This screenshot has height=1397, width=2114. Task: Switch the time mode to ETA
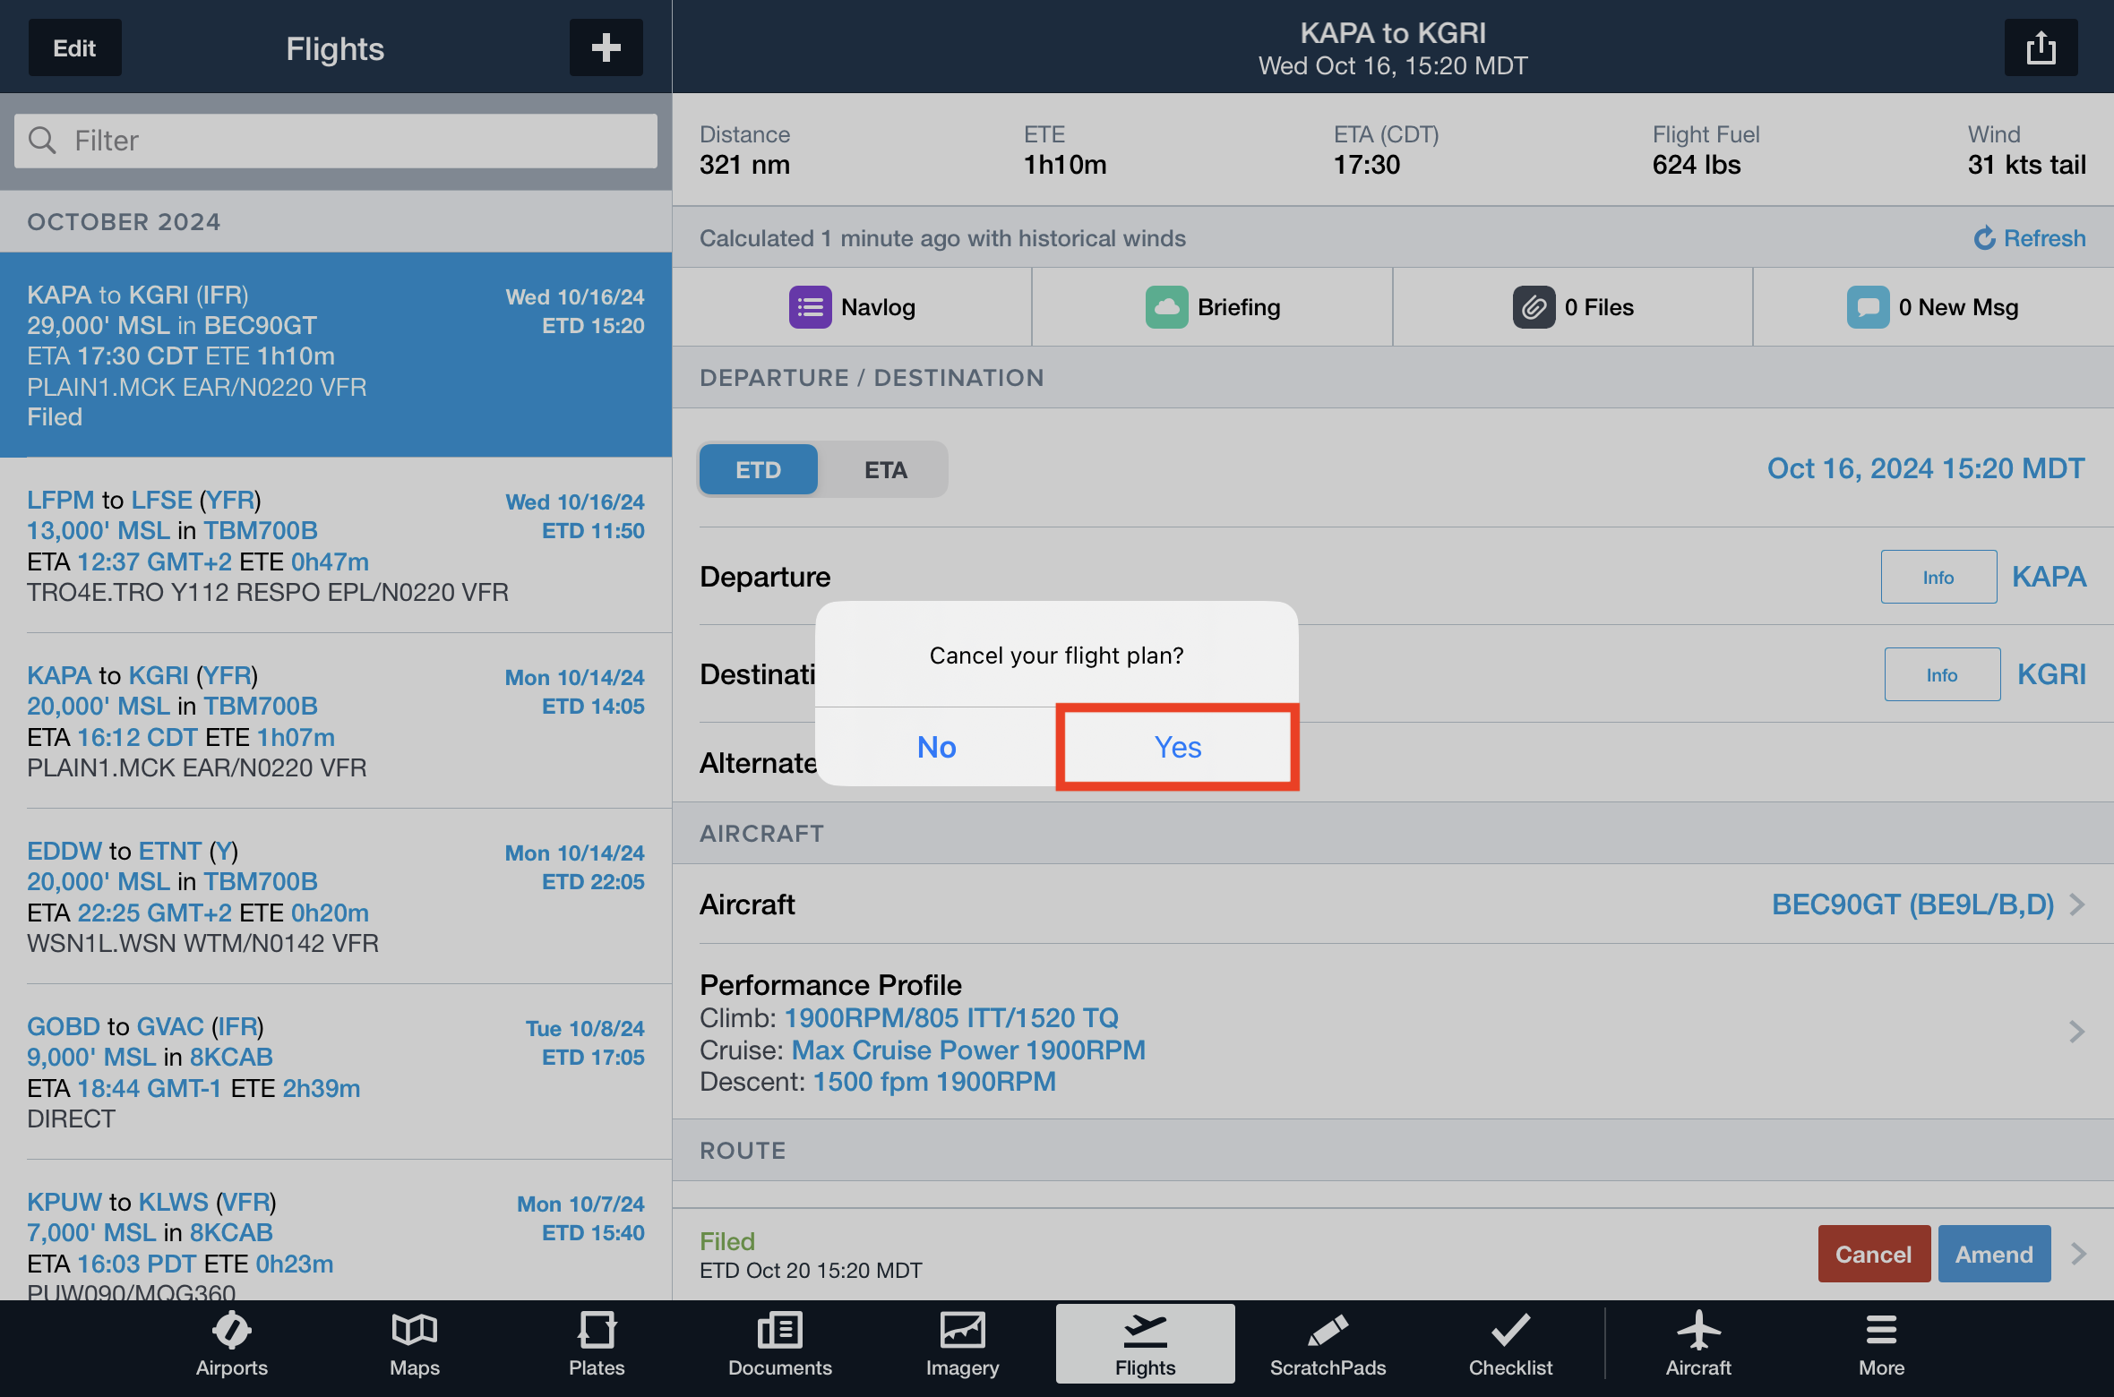pos(885,468)
